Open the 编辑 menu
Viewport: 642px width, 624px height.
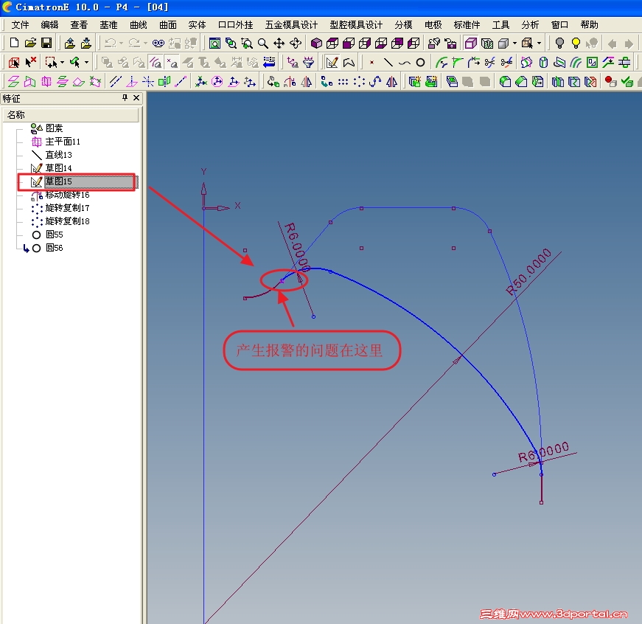click(x=49, y=25)
